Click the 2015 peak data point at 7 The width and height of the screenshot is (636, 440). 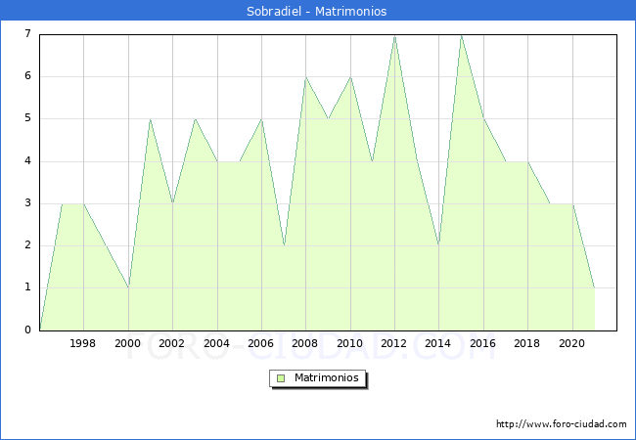(x=461, y=36)
